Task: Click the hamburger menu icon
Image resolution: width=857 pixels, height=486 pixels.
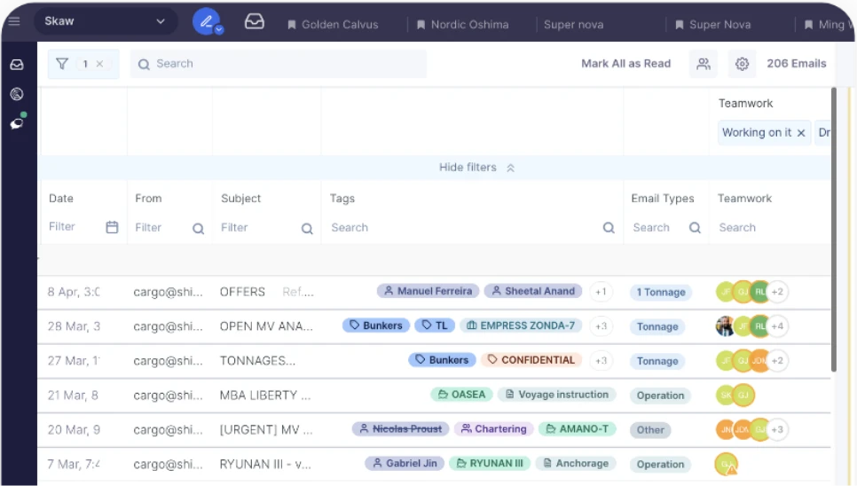Action: coord(13,21)
